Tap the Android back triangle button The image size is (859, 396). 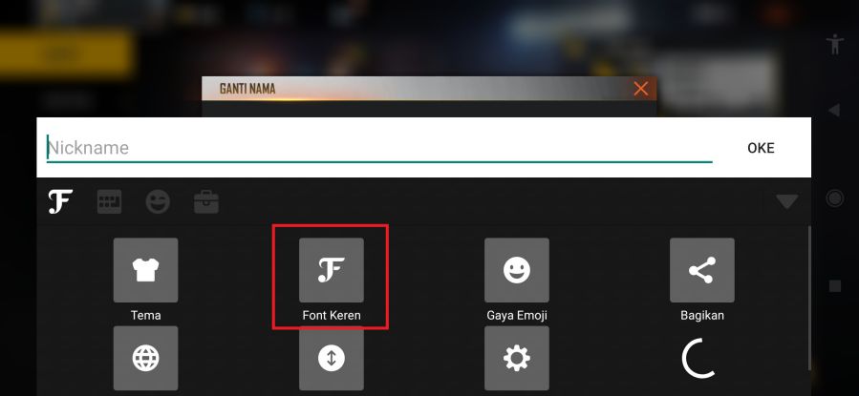click(x=834, y=111)
